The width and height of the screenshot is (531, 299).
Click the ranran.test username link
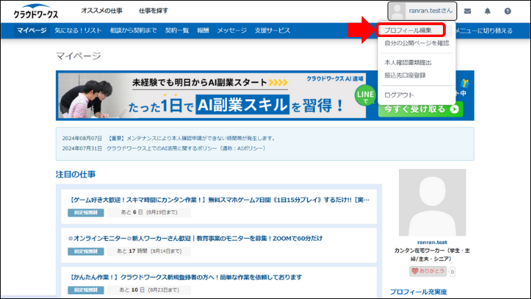pos(432,242)
